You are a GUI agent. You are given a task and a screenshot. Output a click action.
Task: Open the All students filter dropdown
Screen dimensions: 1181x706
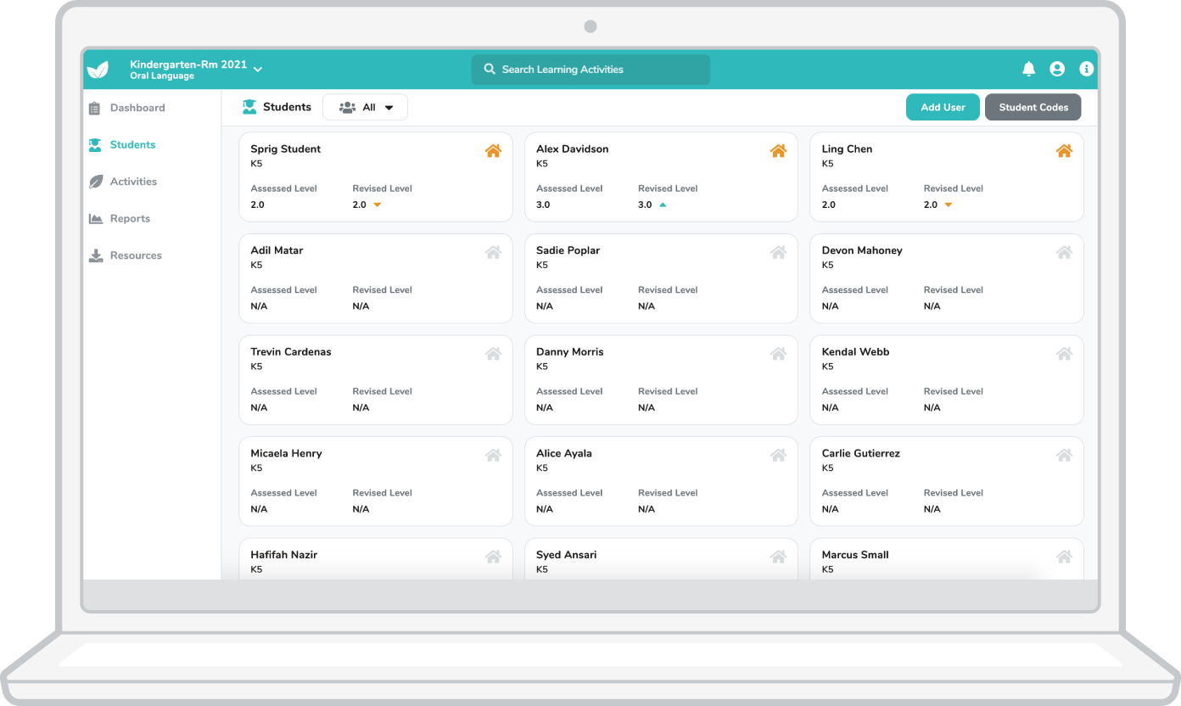coord(366,108)
